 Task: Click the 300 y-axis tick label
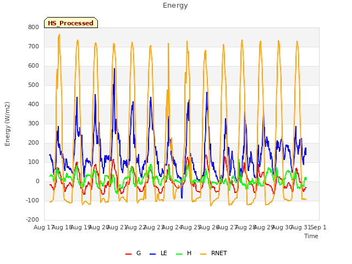coord(34,123)
